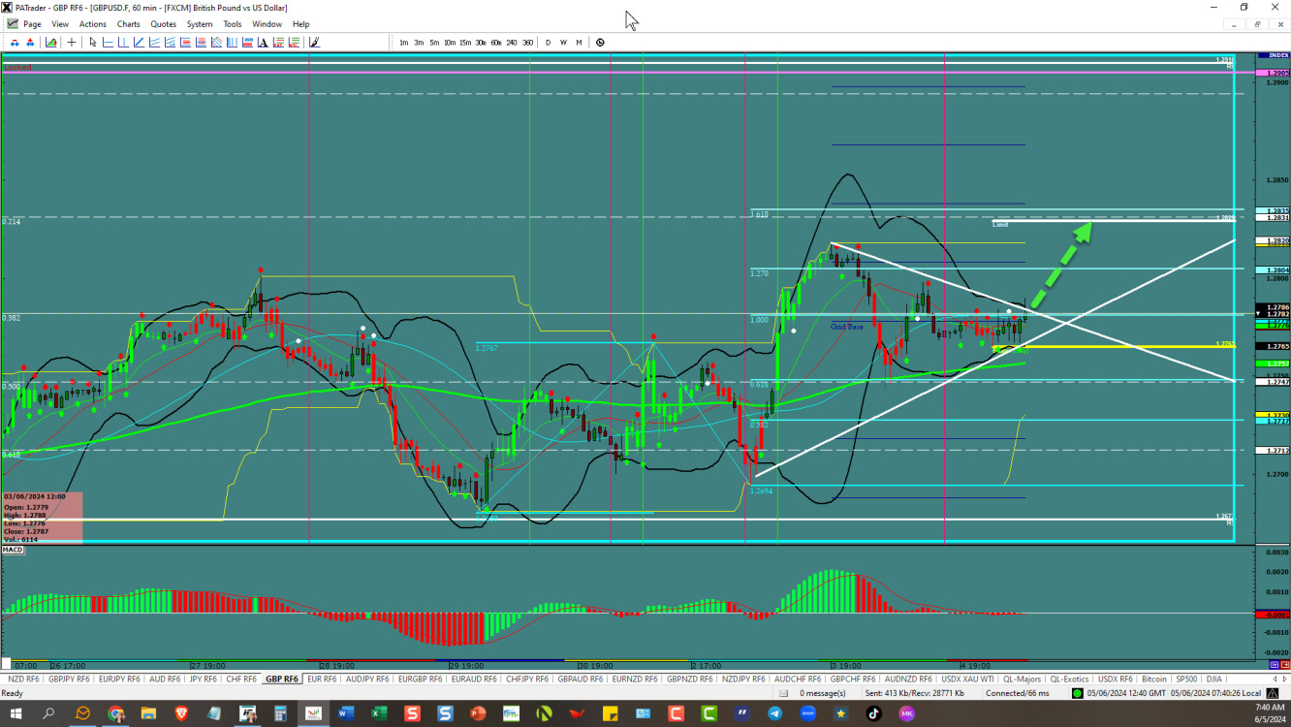
Task: Click the clock icon after timeframe buttons
Action: [x=600, y=43]
